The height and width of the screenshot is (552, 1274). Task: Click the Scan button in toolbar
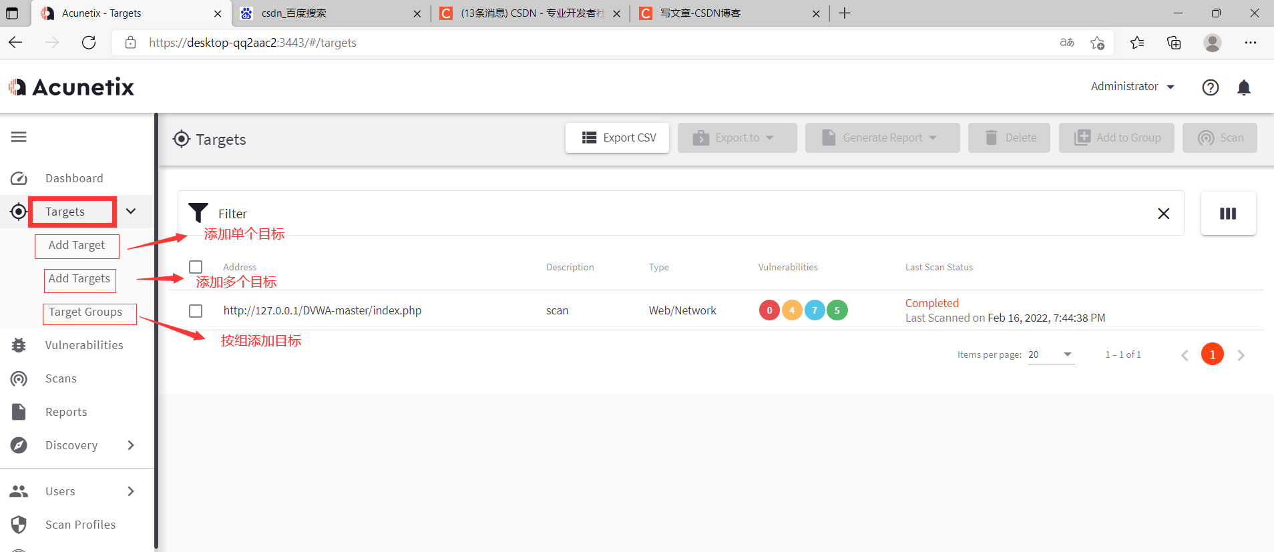coord(1220,137)
